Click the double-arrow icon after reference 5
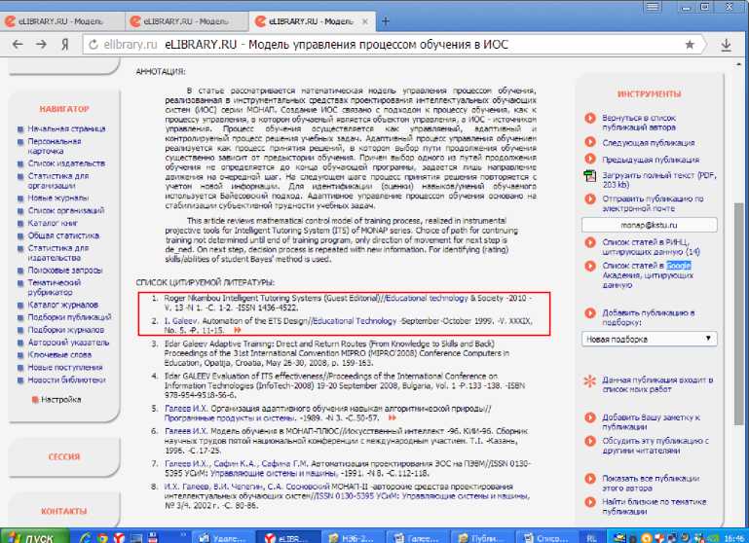Image resolution: width=749 pixels, height=543 pixels. 393,417
